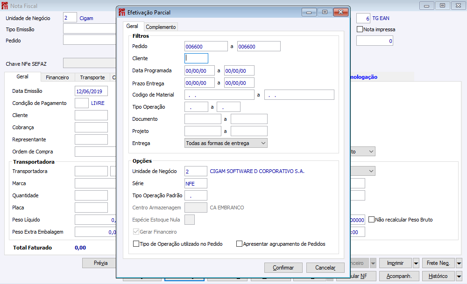Maximize the Nota Fiscal window
467x284 pixels.
443,5
